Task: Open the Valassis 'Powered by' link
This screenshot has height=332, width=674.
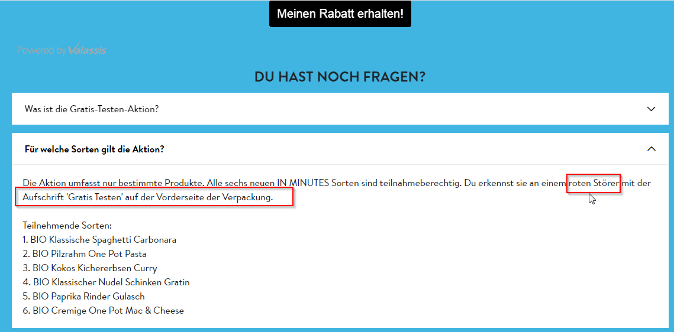Action: coord(62,50)
